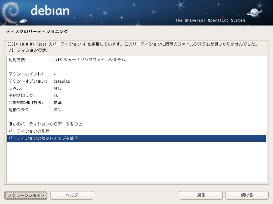Click the ringed planet icon in banner
Image resolution: width=273 pixels, height=204 pixels.
(x=254, y=13)
